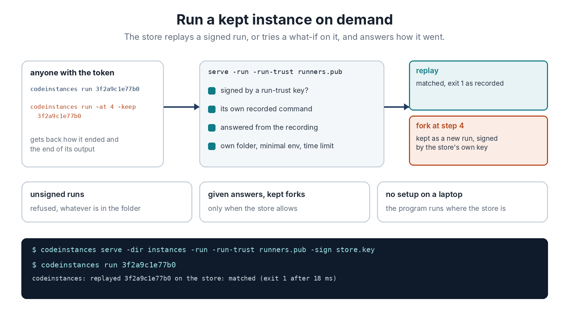Click the text 'signed by a run-trust key?'

[264, 91]
